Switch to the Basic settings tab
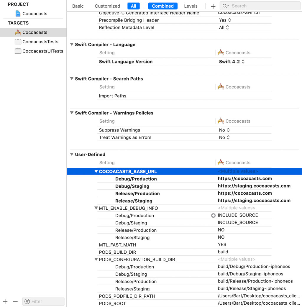This screenshot has width=302, height=307. [x=78, y=6]
